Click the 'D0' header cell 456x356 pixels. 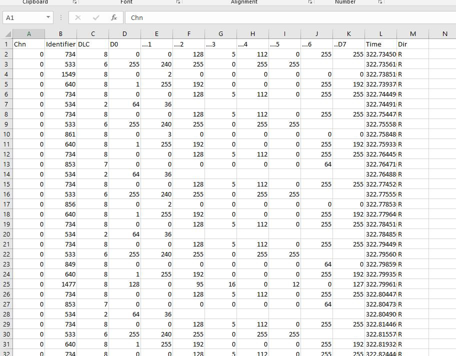(125, 44)
